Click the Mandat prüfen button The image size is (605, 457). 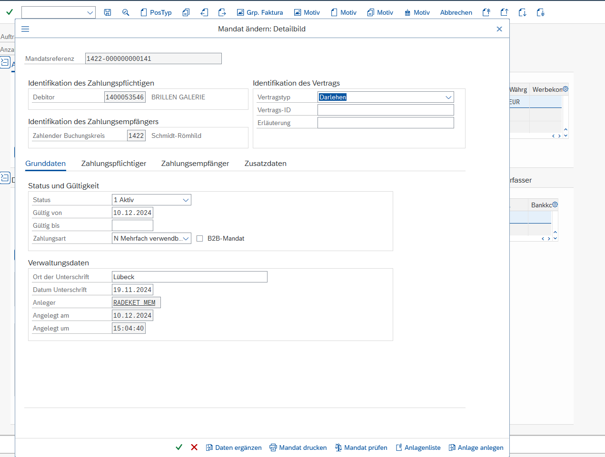(361, 447)
